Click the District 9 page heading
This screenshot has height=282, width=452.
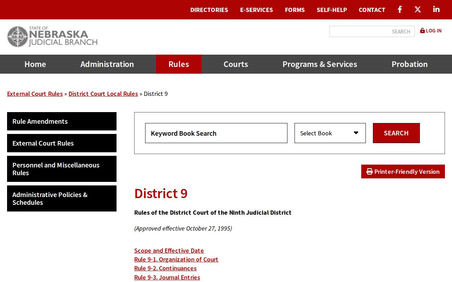pyautogui.click(x=161, y=194)
